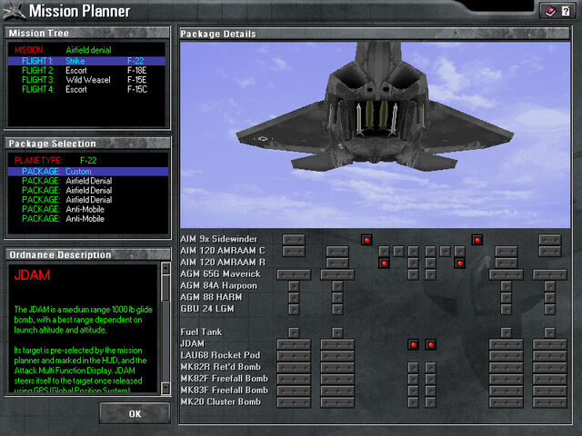Click rightmost MK82F Freefall Bomb slot
The width and height of the screenshot is (582, 436).
click(549, 380)
